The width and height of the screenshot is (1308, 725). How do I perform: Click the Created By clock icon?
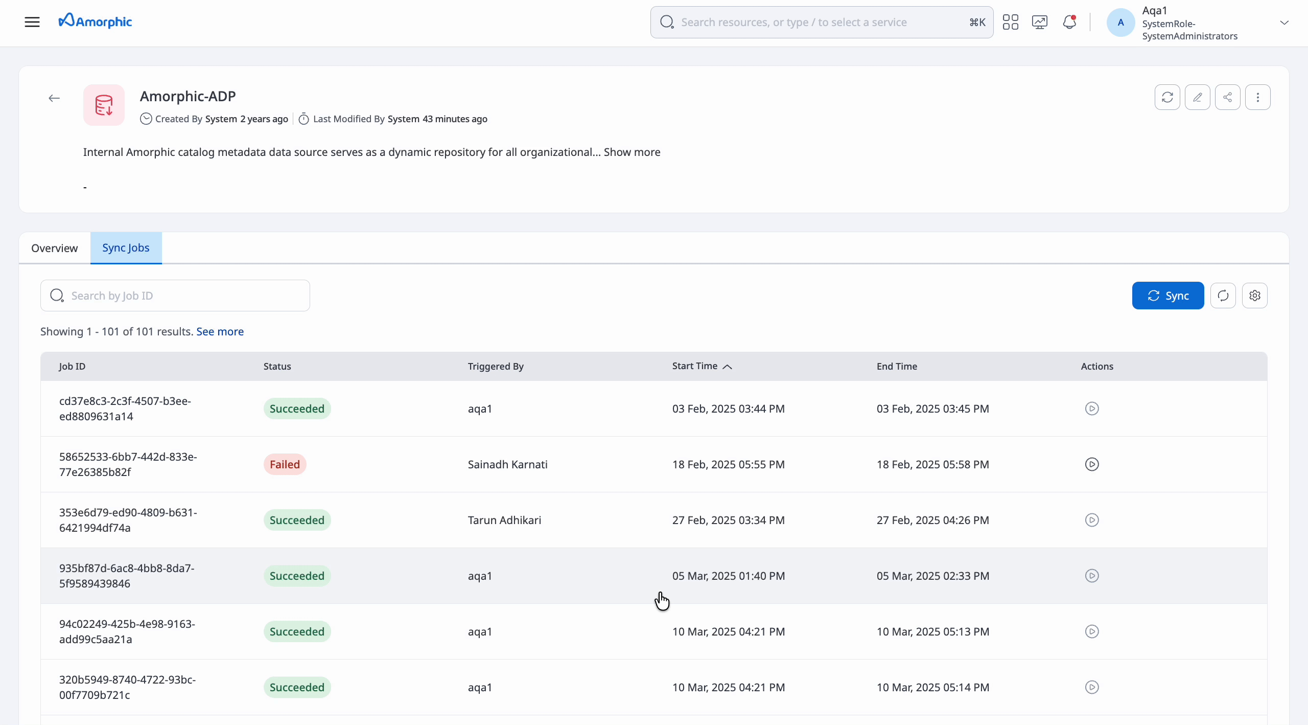click(146, 119)
